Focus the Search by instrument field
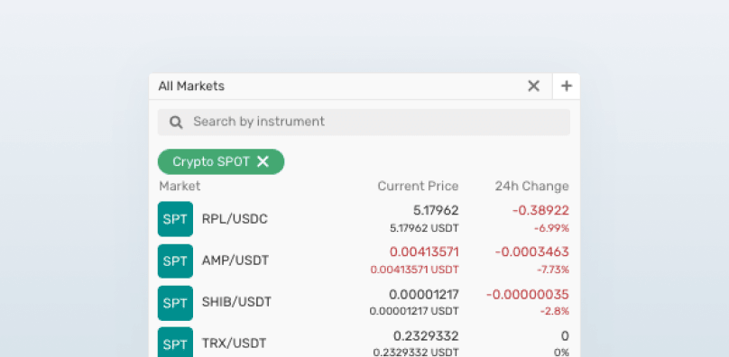 (x=364, y=123)
